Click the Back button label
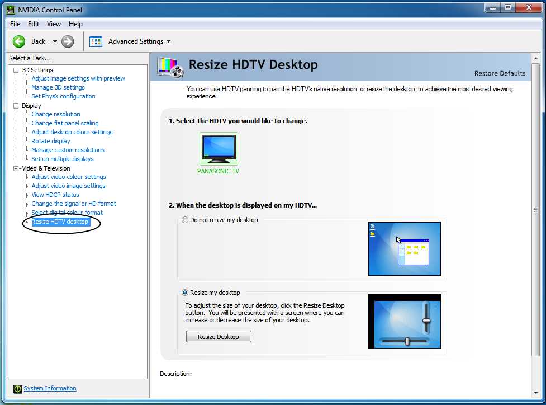This screenshot has height=405, width=546. [39, 41]
